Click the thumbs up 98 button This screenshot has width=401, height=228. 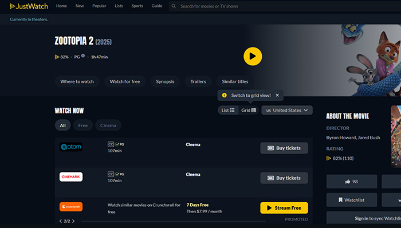[352, 182]
